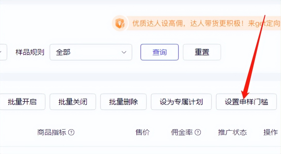Viewport: 281px width, 154px height.
Task: Click the 样品规则 field label
Action: (30, 52)
